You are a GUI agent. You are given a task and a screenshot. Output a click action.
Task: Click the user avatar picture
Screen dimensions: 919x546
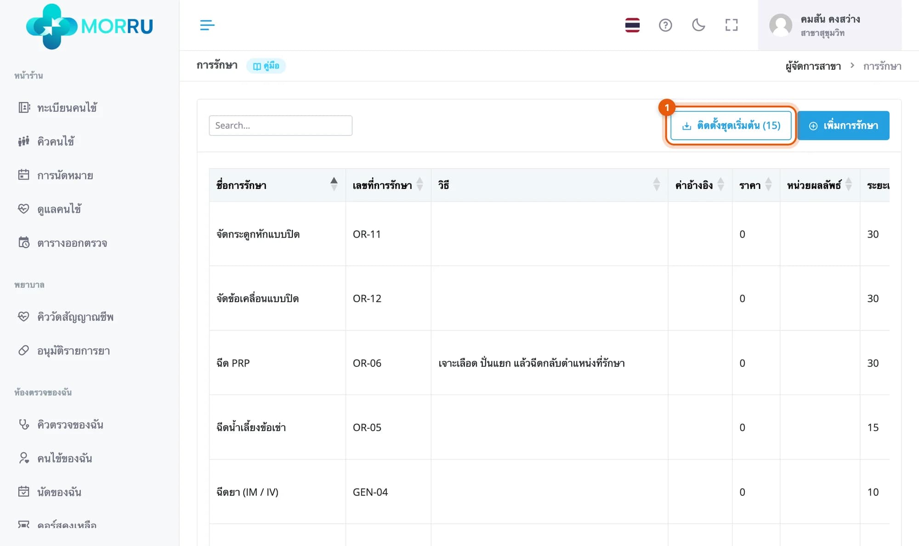click(x=781, y=25)
